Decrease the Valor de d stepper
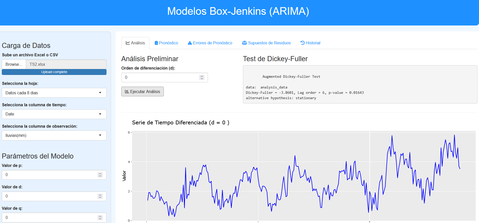 tap(100, 198)
